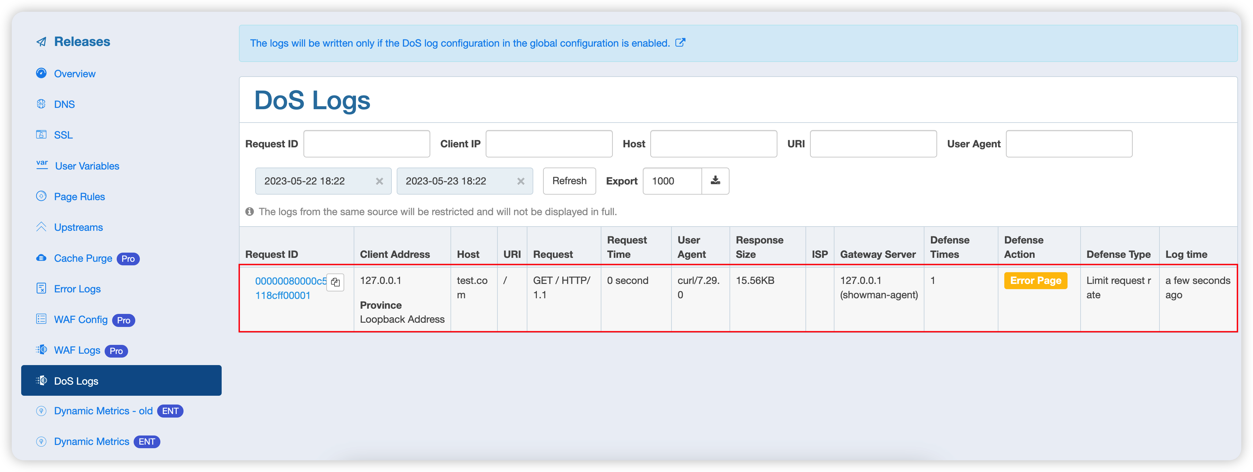Click the WAF Logs shield icon
This screenshot has width=1253, height=472.
click(x=41, y=350)
